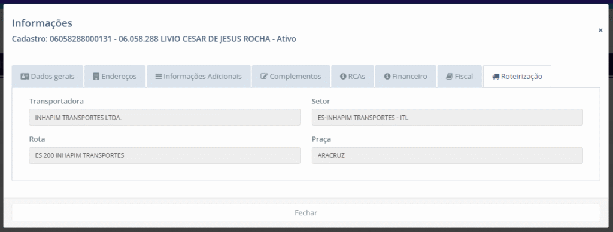Click the ID card icon on Dados gerais

[25, 77]
